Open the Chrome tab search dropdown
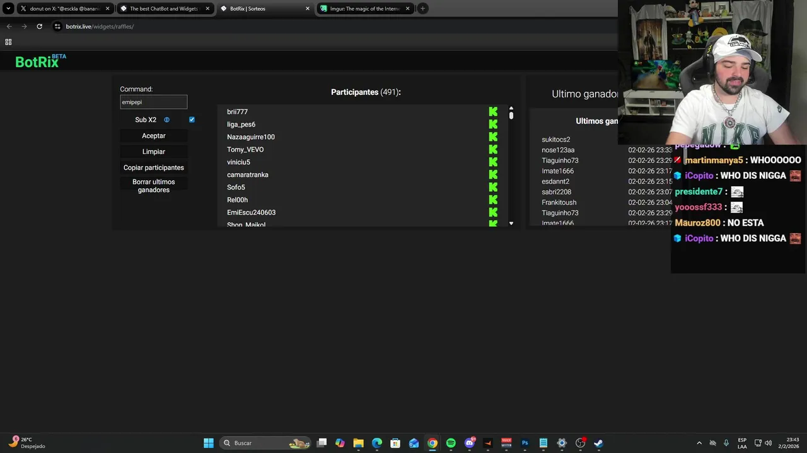This screenshot has height=453, width=807. tap(8, 9)
